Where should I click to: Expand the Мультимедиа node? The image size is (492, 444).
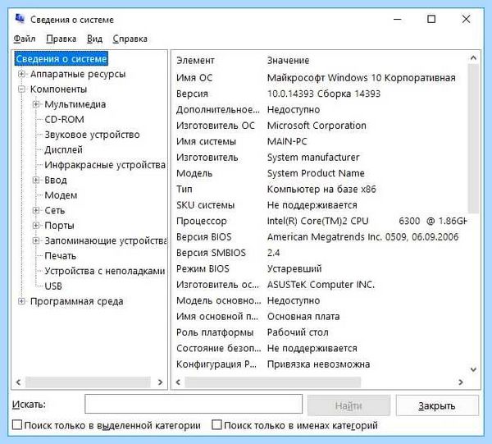coord(36,104)
